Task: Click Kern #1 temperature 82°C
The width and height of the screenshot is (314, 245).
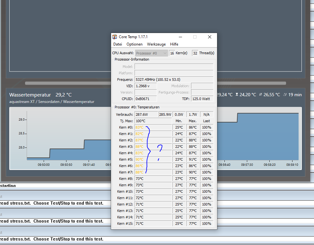Action: [x=139, y=134]
